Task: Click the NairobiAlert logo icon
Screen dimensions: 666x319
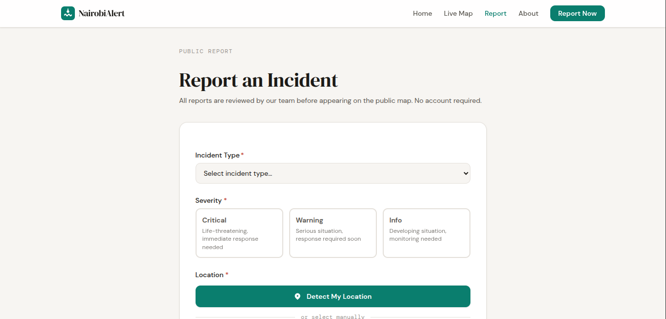Action: tap(68, 13)
